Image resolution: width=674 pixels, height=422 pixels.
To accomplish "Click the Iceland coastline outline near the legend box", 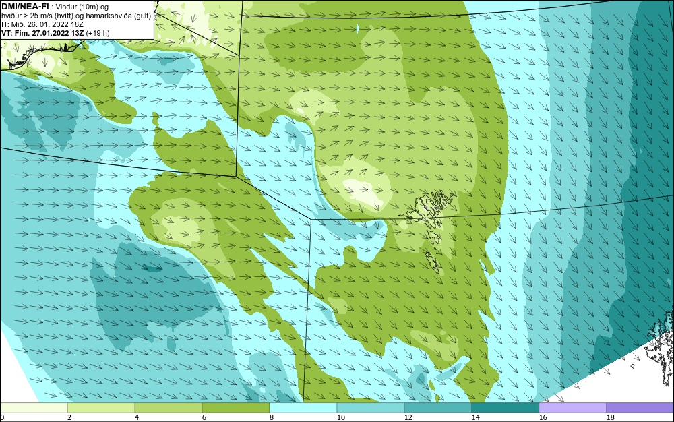I will [41, 54].
